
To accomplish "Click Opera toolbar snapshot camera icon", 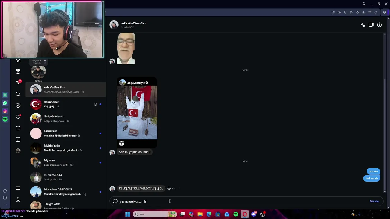I will pyautogui.click(x=339, y=12).
